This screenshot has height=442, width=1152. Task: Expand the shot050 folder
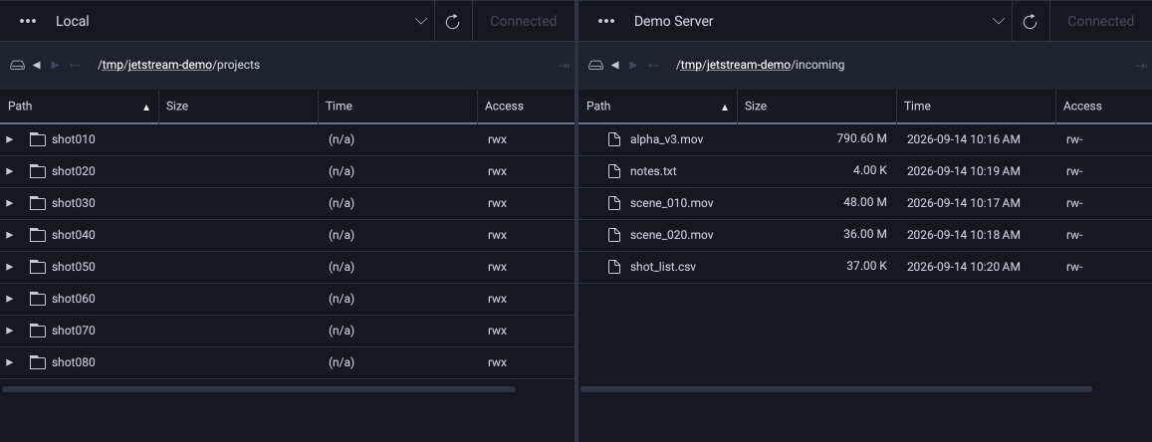click(x=10, y=267)
